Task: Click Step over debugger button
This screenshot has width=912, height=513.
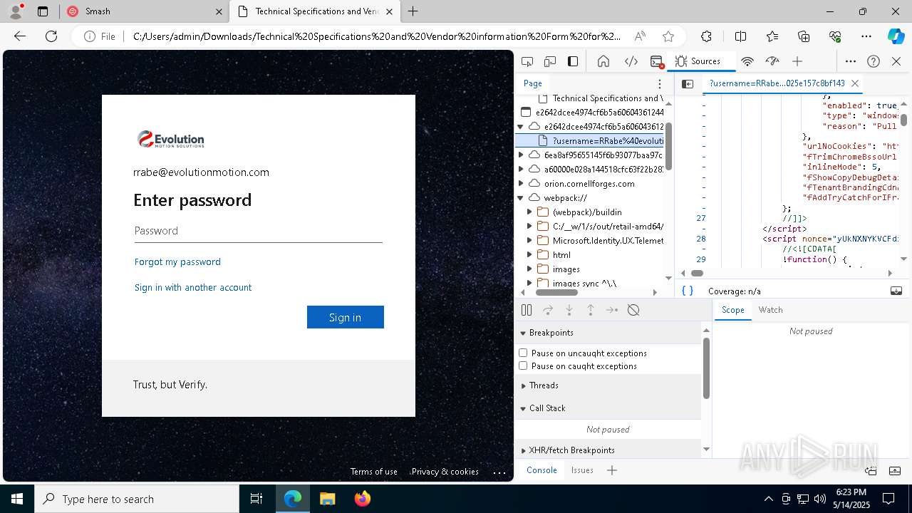Action: point(548,310)
